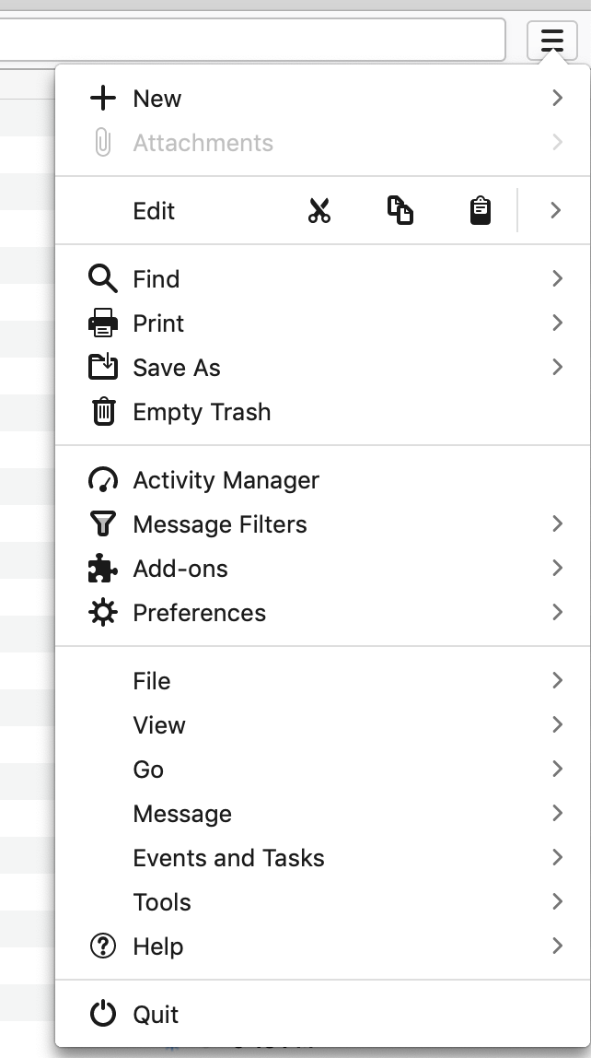
Task: Open the View menu item
Action: pyautogui.click(x=159, y=725)
